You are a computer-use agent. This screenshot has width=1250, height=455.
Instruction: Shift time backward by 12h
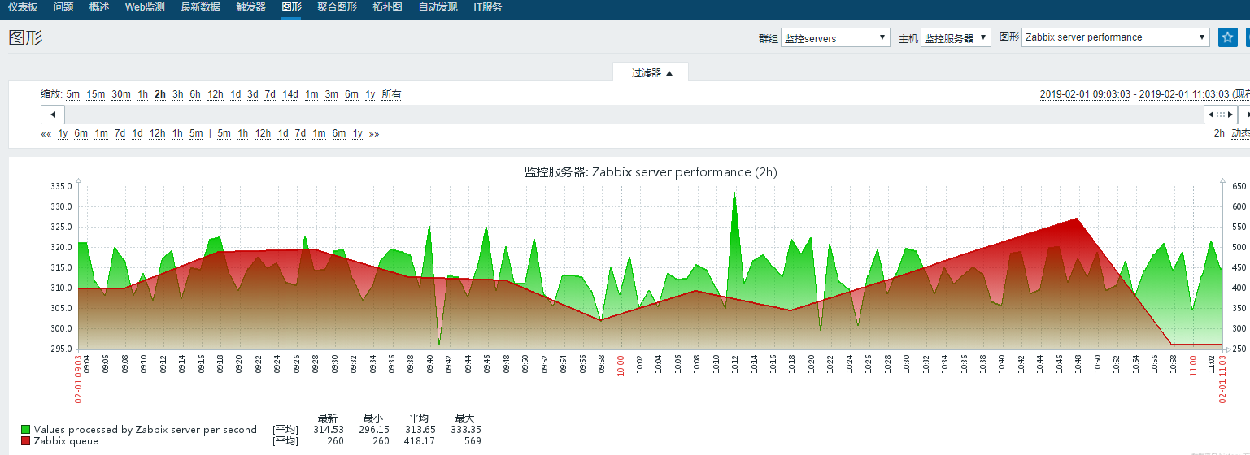point(157,133)
